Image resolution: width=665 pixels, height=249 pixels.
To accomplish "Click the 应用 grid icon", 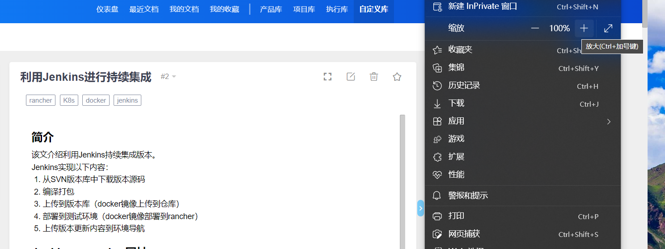I will click(437, 121).
